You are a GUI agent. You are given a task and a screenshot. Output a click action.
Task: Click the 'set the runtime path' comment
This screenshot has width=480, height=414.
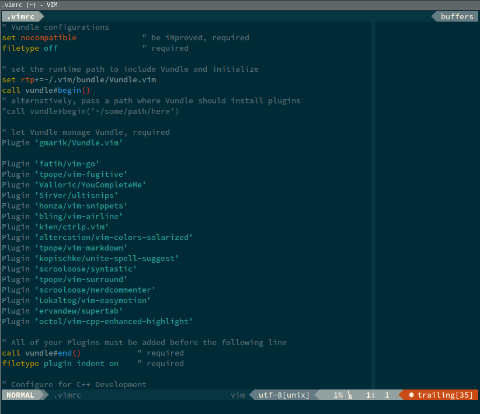(130, 69)
